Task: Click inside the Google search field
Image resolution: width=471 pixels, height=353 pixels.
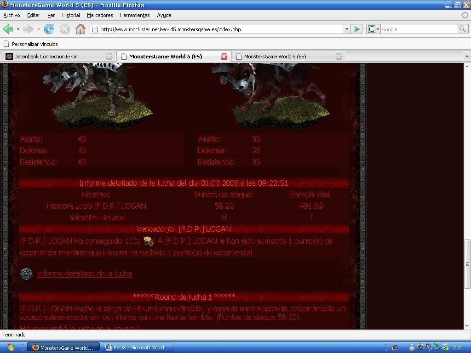Action: coord(418,29)
